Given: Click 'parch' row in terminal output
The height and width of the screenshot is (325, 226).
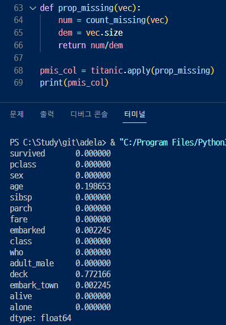Looking at the screenshot, I should (60, 208).
